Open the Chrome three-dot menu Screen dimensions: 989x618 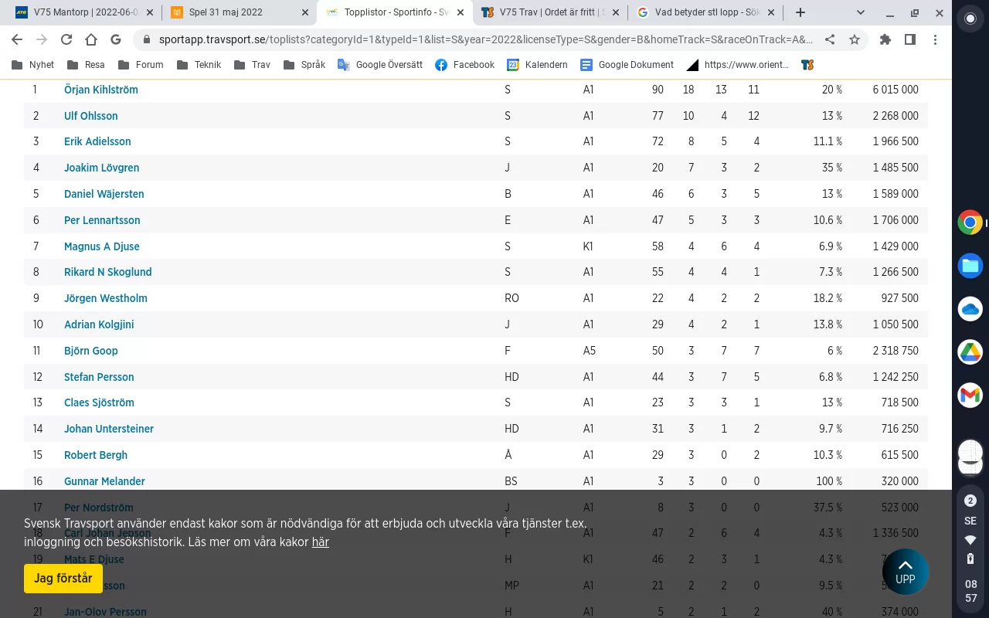(x=935, y=40)
